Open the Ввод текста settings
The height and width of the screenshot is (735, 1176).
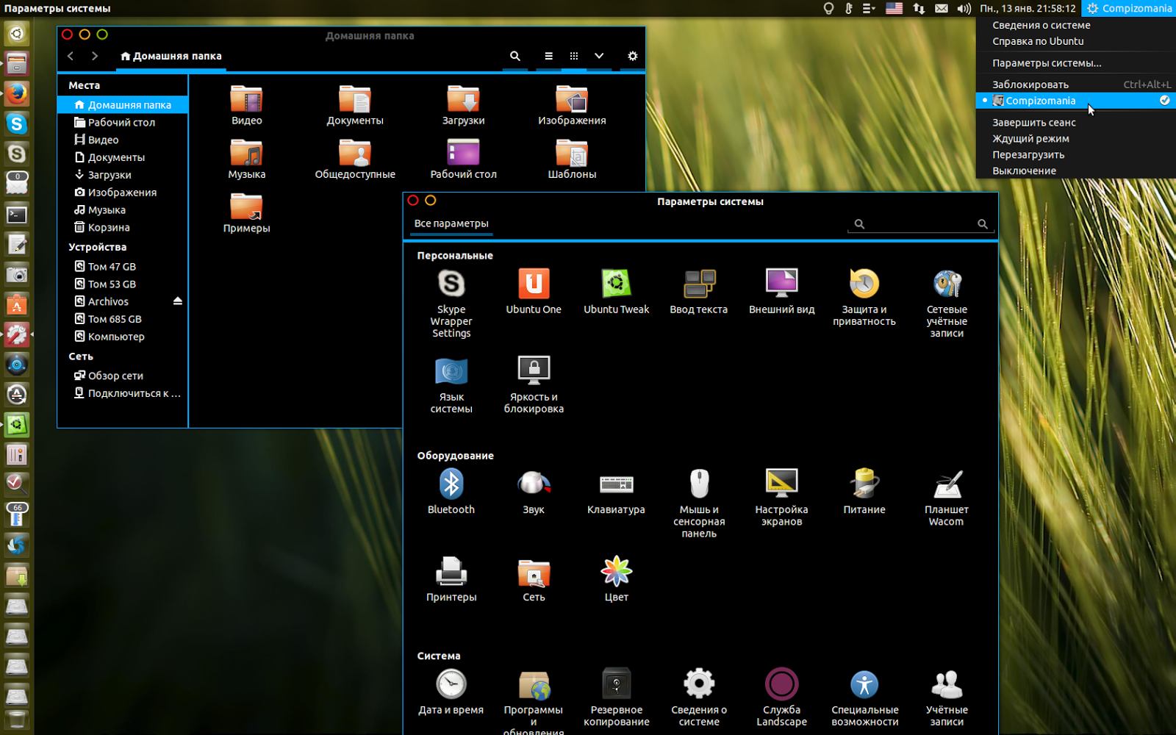[x=699, y=292]
